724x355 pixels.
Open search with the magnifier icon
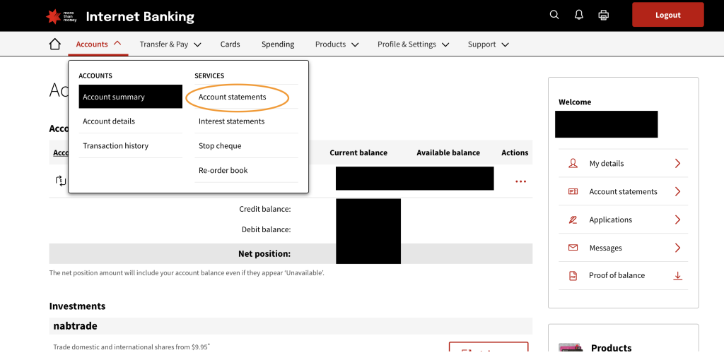[x=554, y=15]
